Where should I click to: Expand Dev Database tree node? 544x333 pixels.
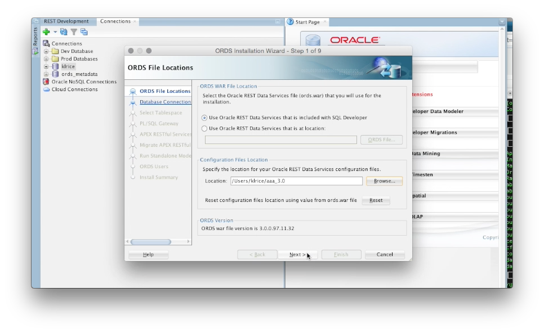click(46, 51)
